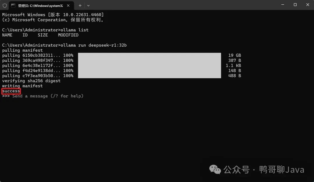Click the 'writing manifest' line
The width and height of the screenshot is (314, 182).
22,86
